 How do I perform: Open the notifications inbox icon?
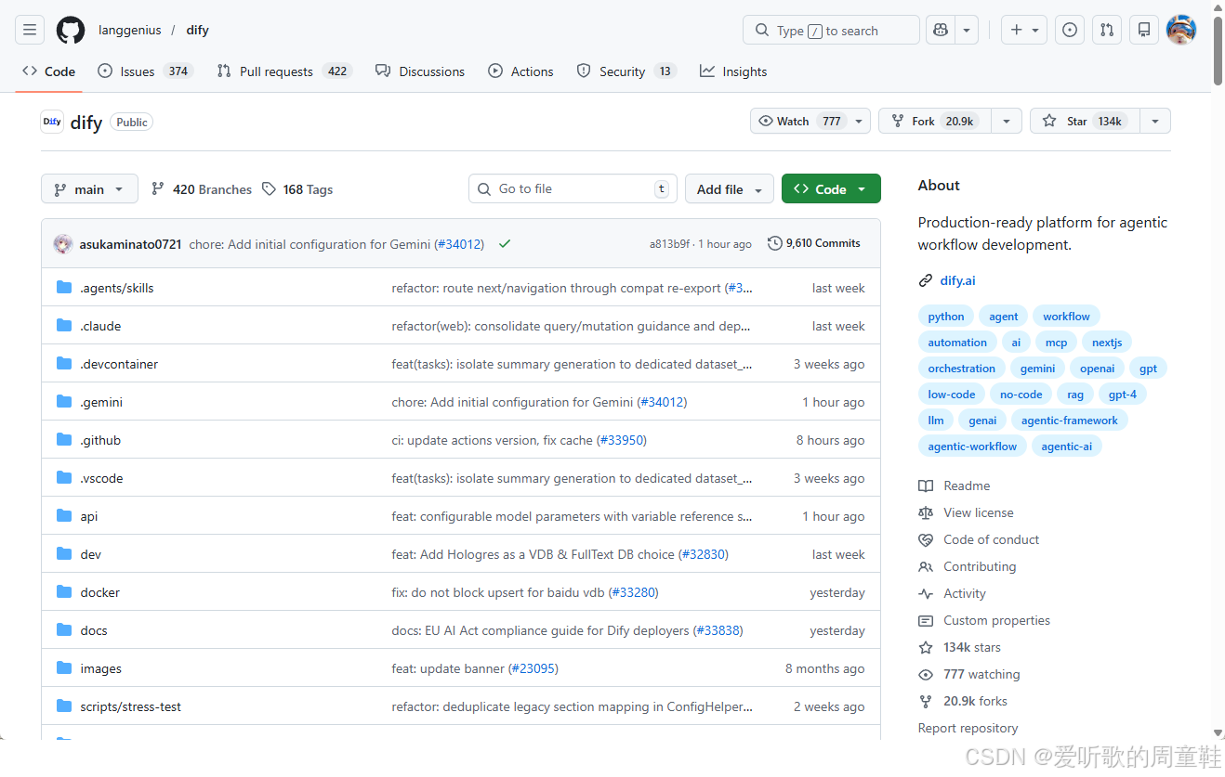point(1143,30)
